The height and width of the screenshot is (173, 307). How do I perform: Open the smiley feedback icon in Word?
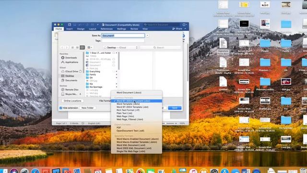coord(184,25)
